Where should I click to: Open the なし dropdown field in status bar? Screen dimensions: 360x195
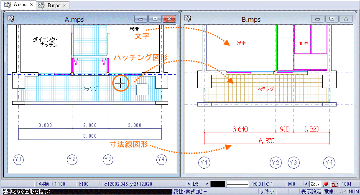315,184
